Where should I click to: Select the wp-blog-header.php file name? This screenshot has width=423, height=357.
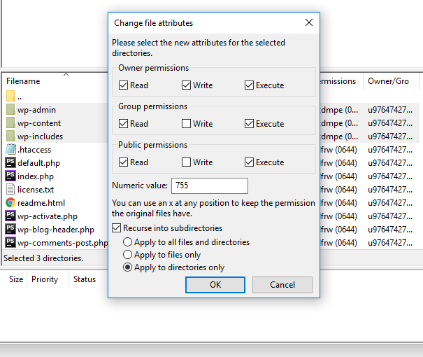point(56,230)
